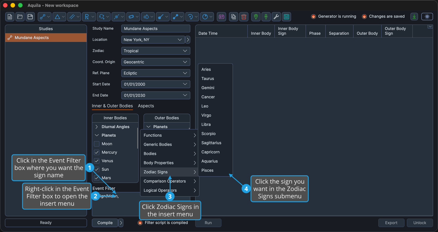The image size is (438, 232).
Task: Uncheck Mercury in Inner Bodies
Action: (x=96, y=152)
